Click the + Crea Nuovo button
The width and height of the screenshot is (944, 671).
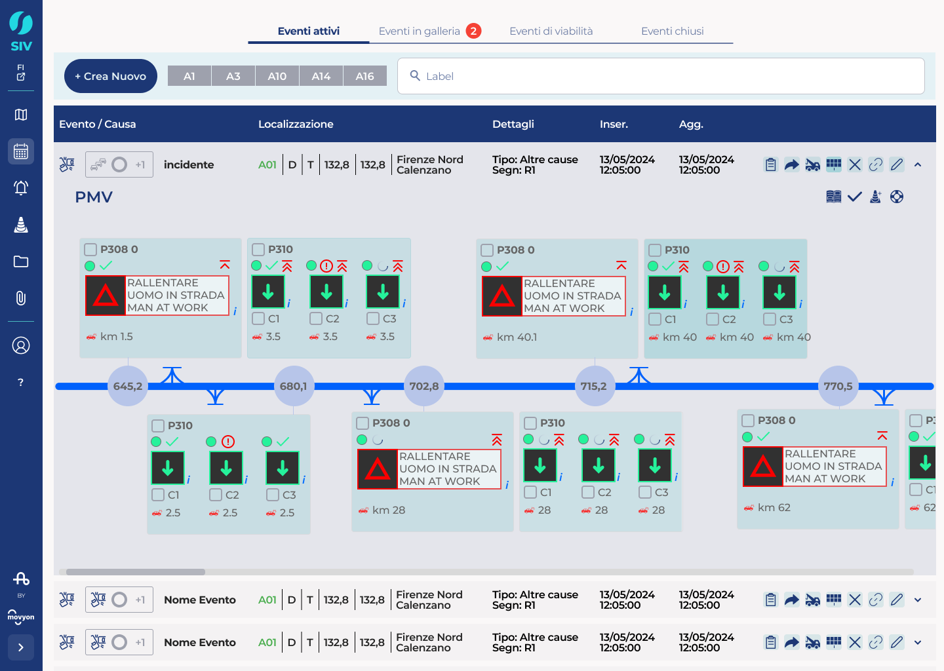[111, 76]
